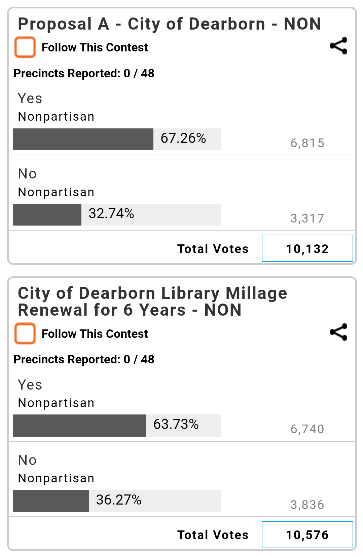The image size is (363, 558).
Task: Select the 10,576 total votes box
Action: [307, 534]
